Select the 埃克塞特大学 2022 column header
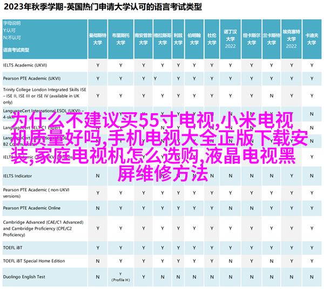The width and height of the screenshot is (324, 289). pyautogui.click(x=292, y=39)
